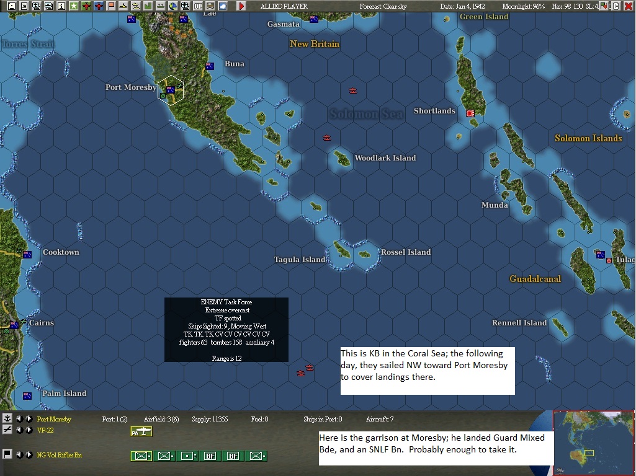The height and width of the screenshot is (476, 636).
Task: Click the red plane on blue icon
Action: 99,6
